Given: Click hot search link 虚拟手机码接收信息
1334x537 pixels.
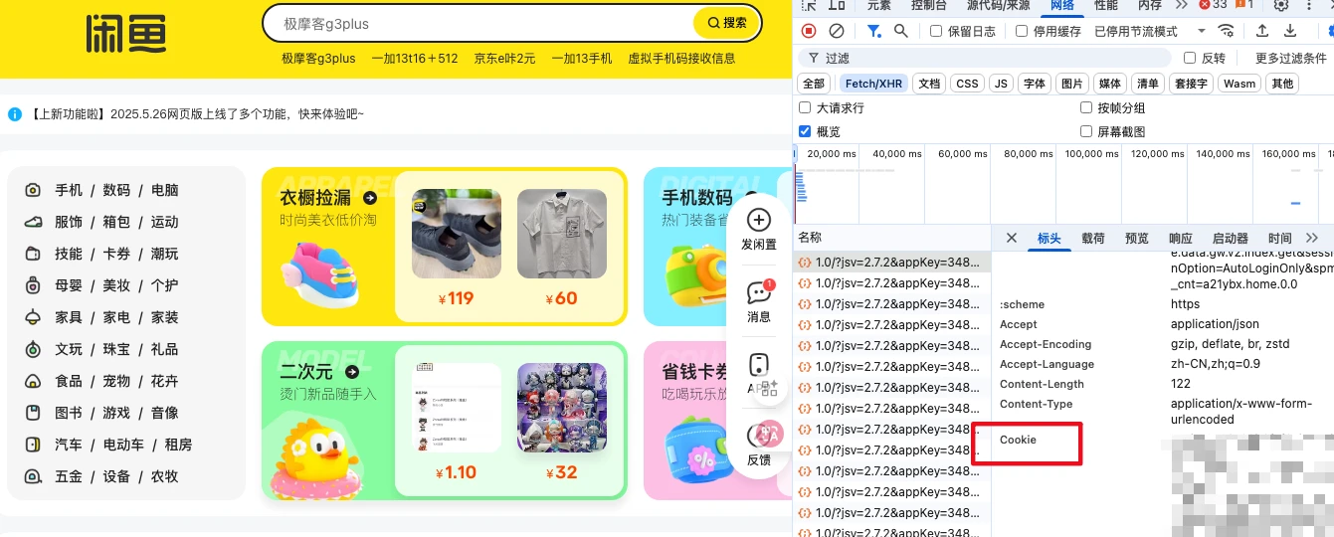Looking at the screenshot, I should point(681,59).
